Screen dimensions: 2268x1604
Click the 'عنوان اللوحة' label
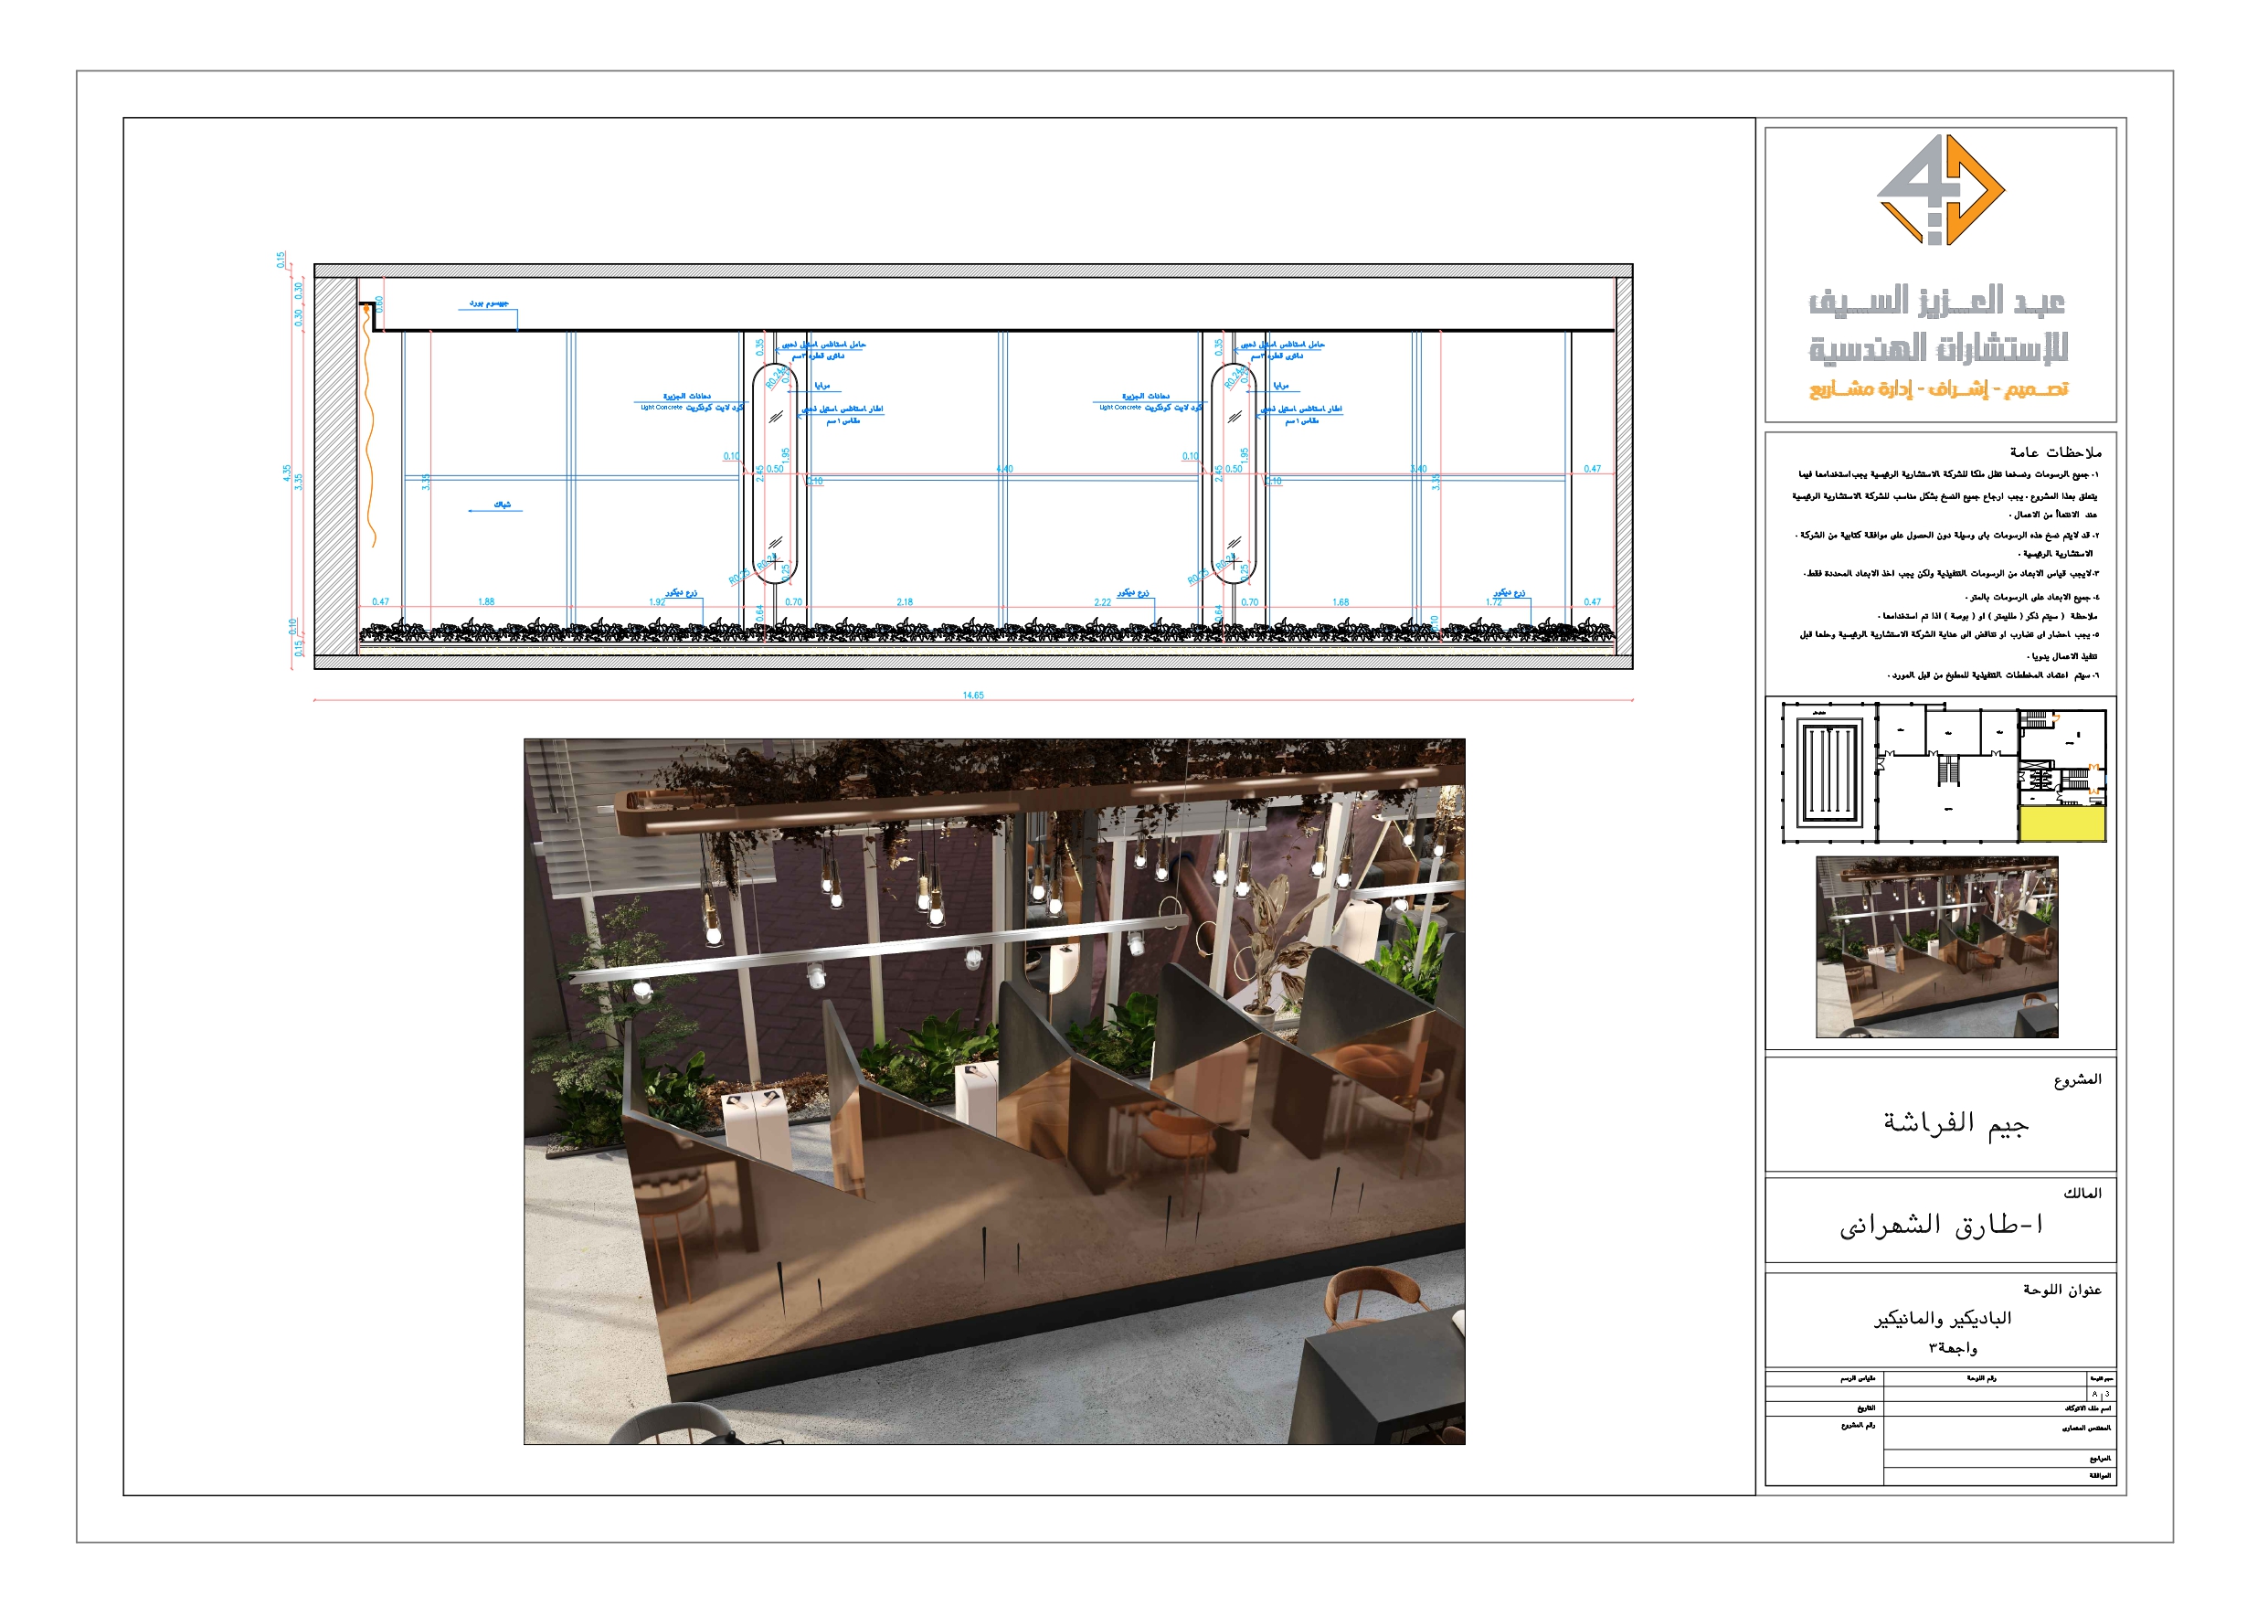click(x=2061, y=1290)
